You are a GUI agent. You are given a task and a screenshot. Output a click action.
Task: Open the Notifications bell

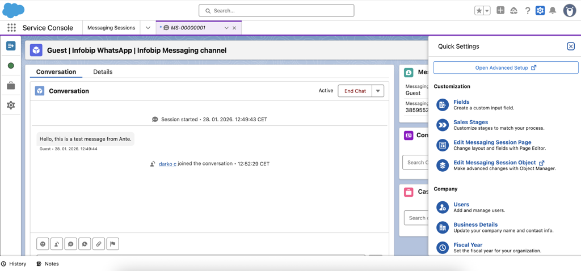pos(553,10)
